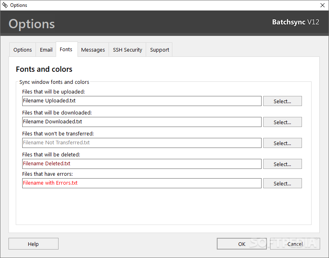
Task: Close the Options dialog window
Action: pos(323,5)
